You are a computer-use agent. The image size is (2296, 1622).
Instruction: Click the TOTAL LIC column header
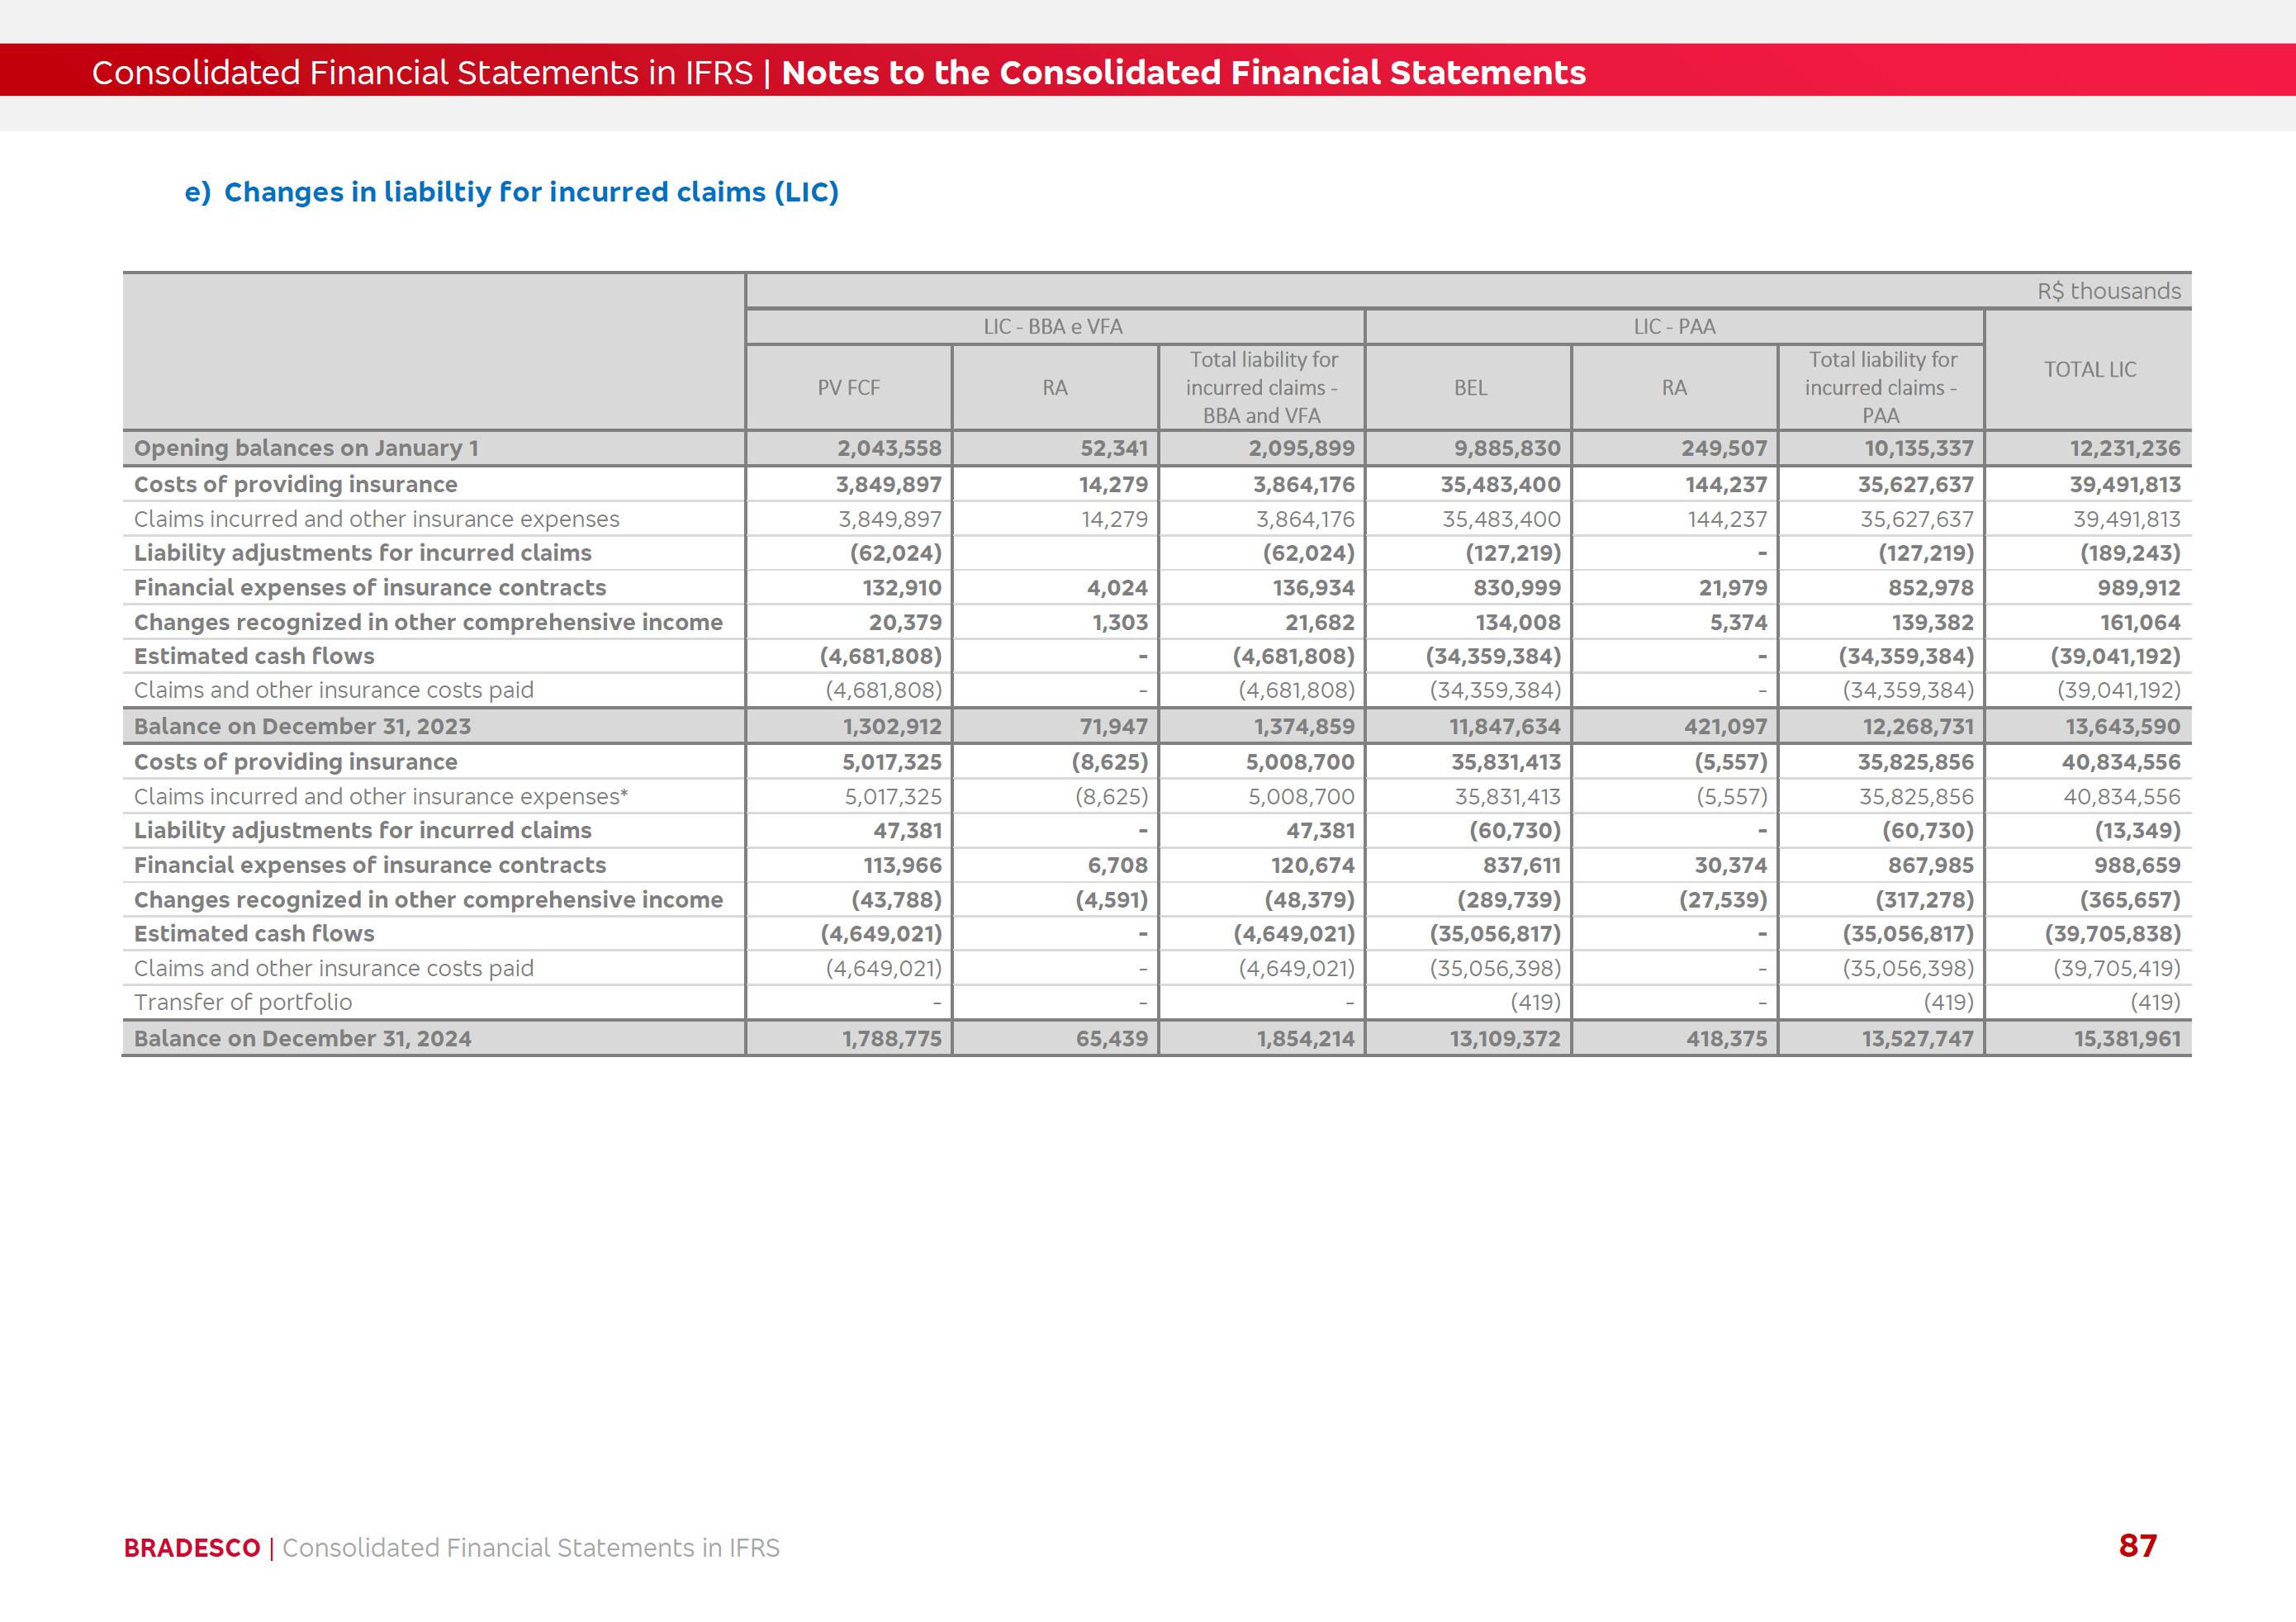2089,369
